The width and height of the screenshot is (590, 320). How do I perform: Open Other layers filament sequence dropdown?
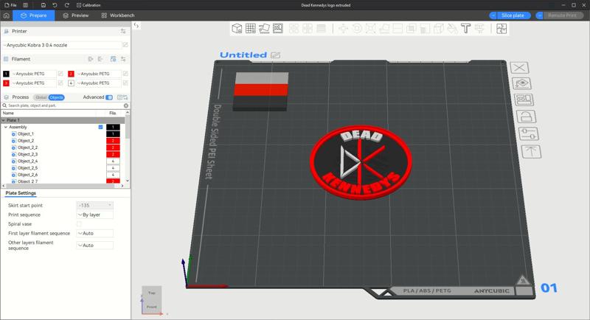point(95,246)
